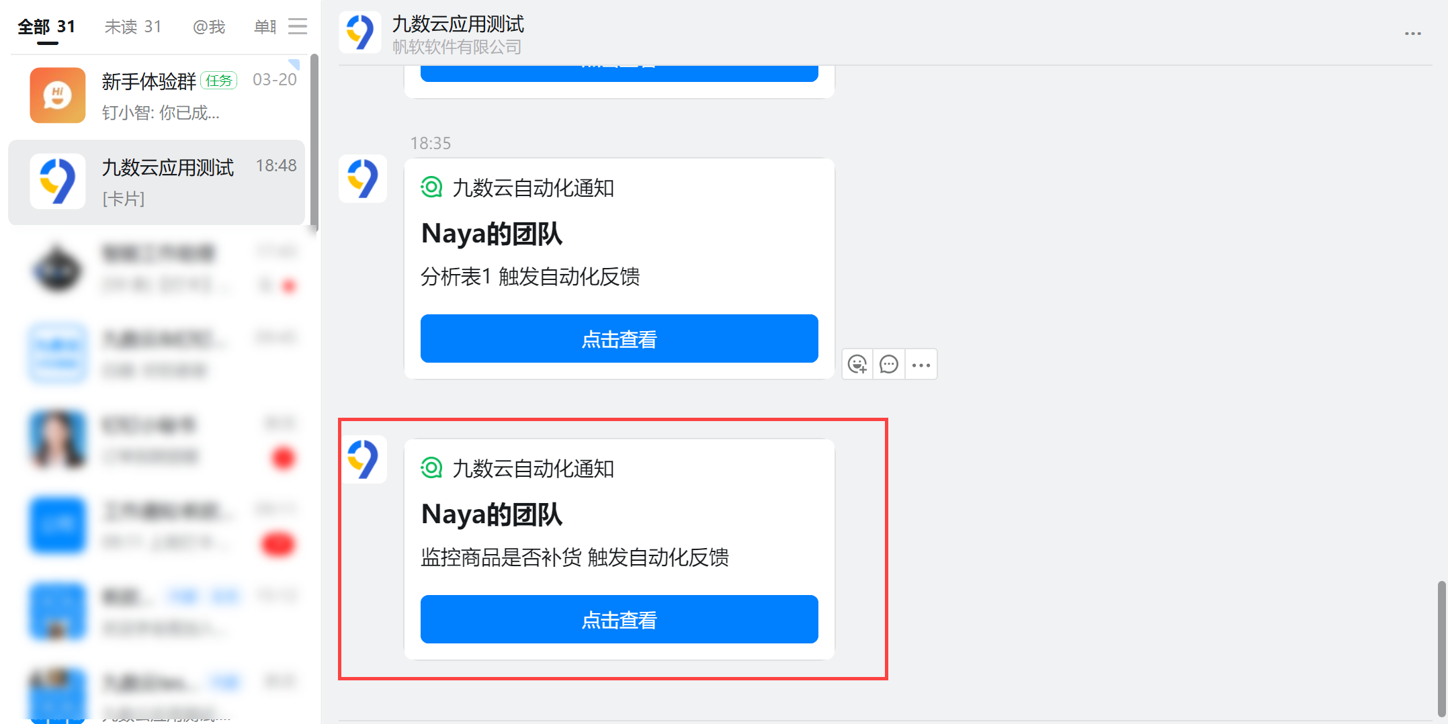Click the sender avatar in highlighted message
The height and width of the screenshot is (724, 1448).
tap(363, 459)
